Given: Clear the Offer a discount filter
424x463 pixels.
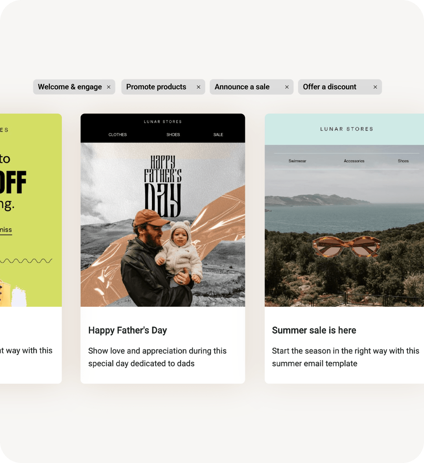Looking at the screenshot, I should 375,87.
